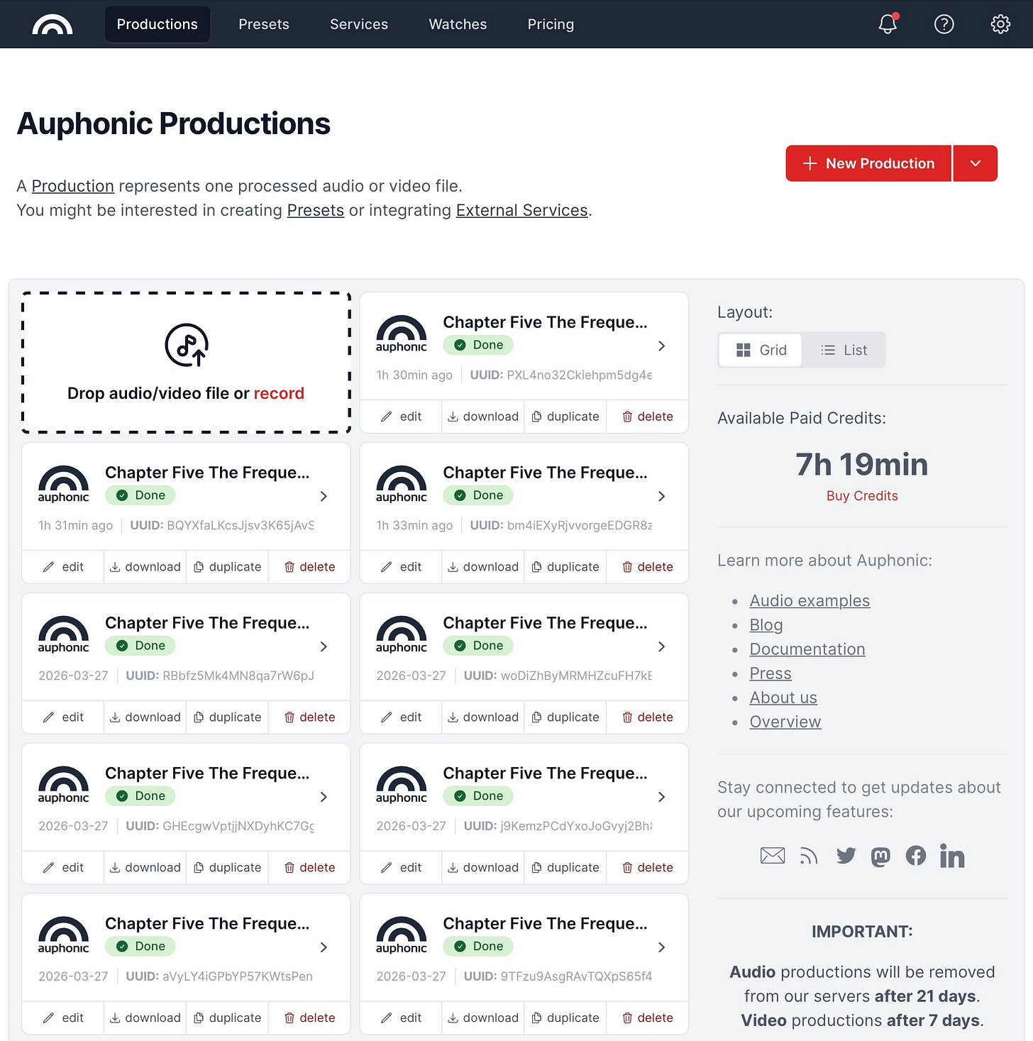
Task: Download the production from 1h 30min ago
Action: pyautogui.click(x=483, y=417)
